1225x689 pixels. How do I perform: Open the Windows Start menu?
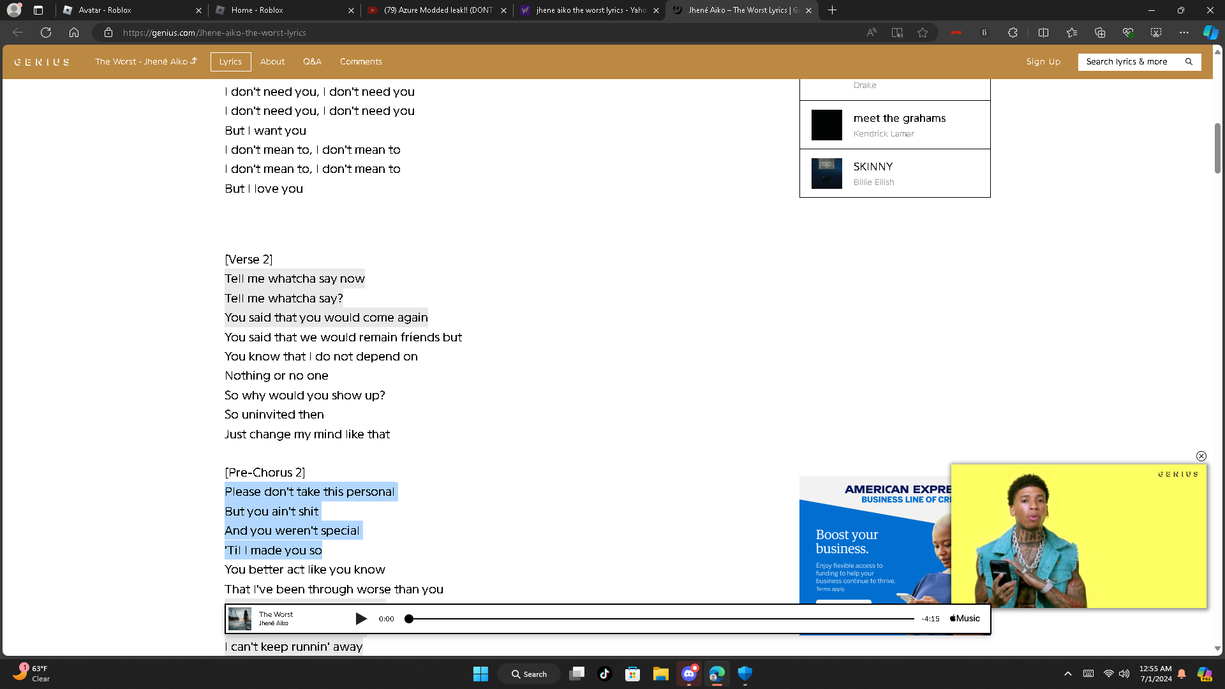(x=480, y=674)
